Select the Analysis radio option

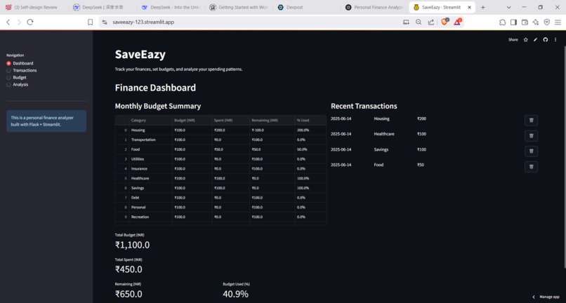pos(18,84)
